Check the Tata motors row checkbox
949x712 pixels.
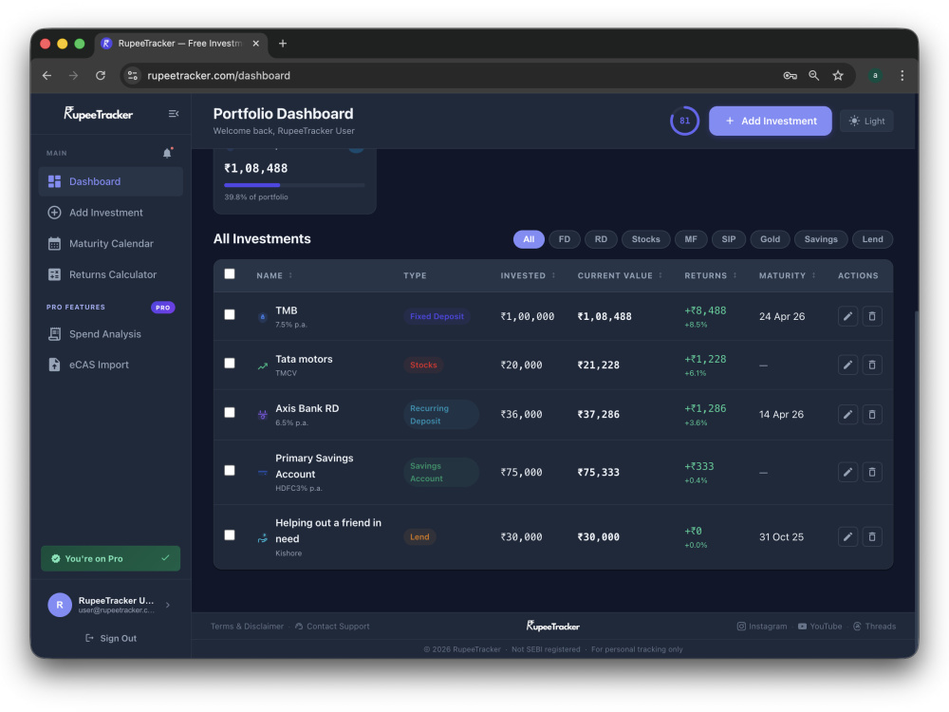230,364
